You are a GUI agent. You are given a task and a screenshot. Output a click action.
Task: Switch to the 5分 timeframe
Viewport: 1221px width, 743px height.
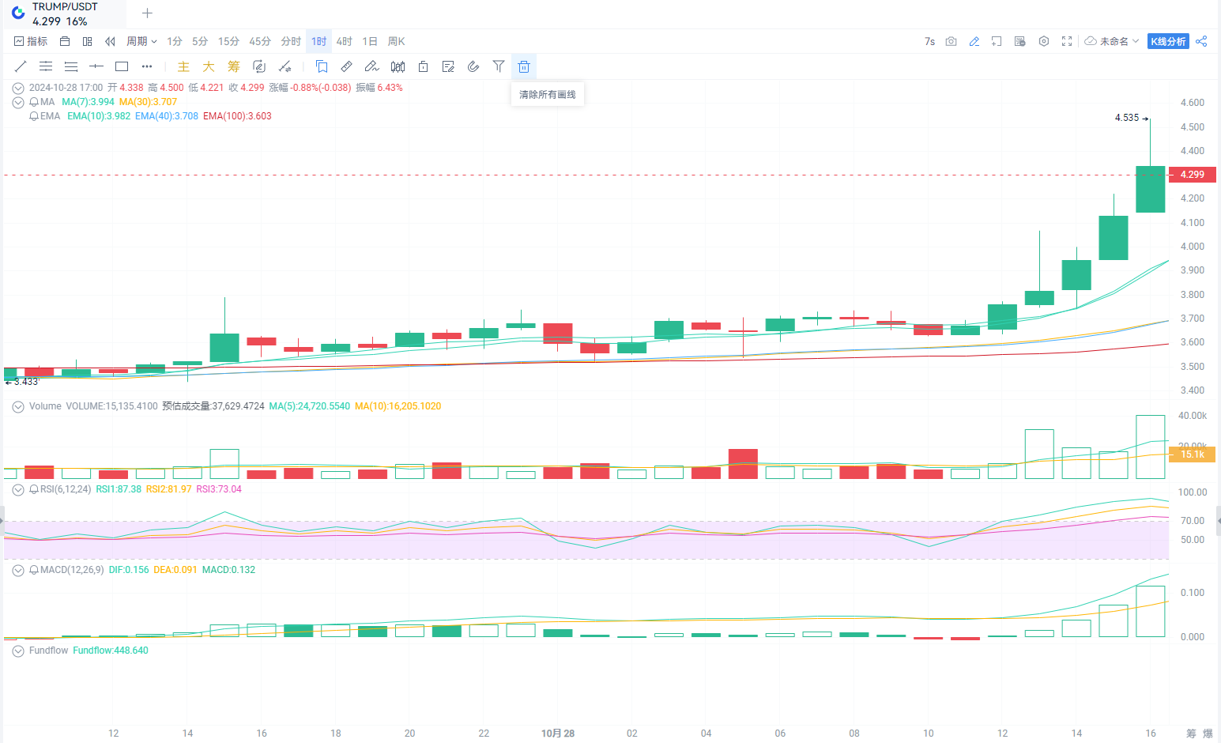point(200,41)
